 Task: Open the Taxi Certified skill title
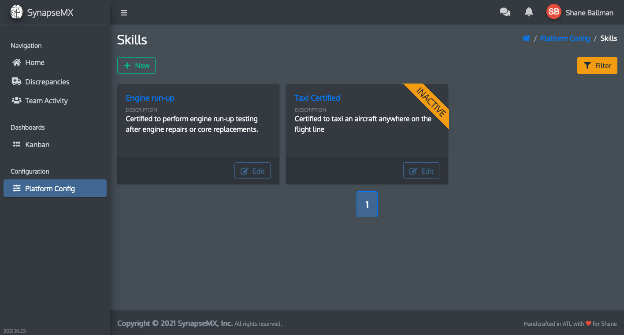[x=317, y=98]
